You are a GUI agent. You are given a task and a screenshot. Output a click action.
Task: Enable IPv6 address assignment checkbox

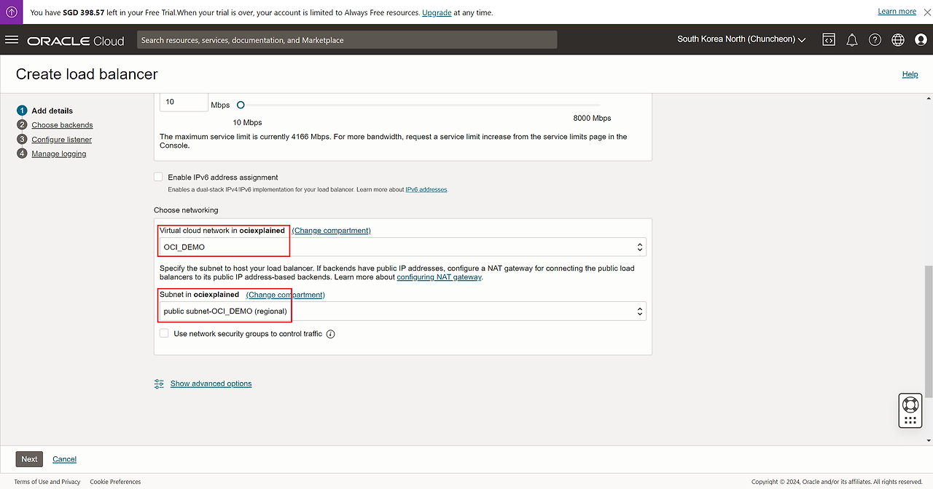[159, 177]
